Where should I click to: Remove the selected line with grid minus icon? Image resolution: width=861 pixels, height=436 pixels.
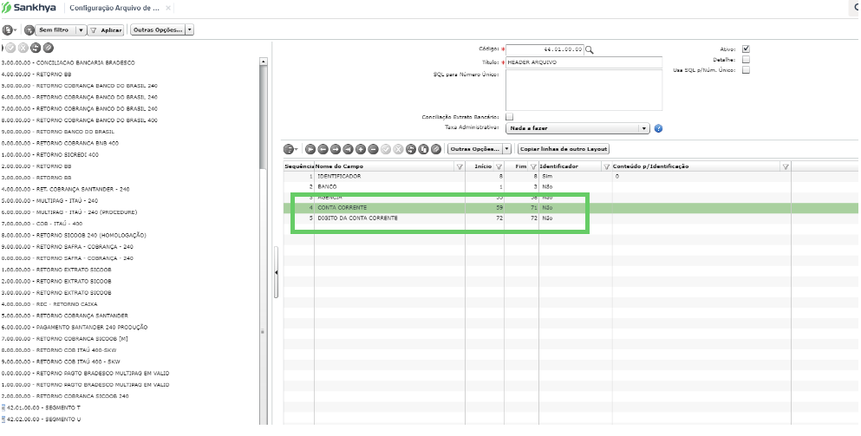coord(374,149)
